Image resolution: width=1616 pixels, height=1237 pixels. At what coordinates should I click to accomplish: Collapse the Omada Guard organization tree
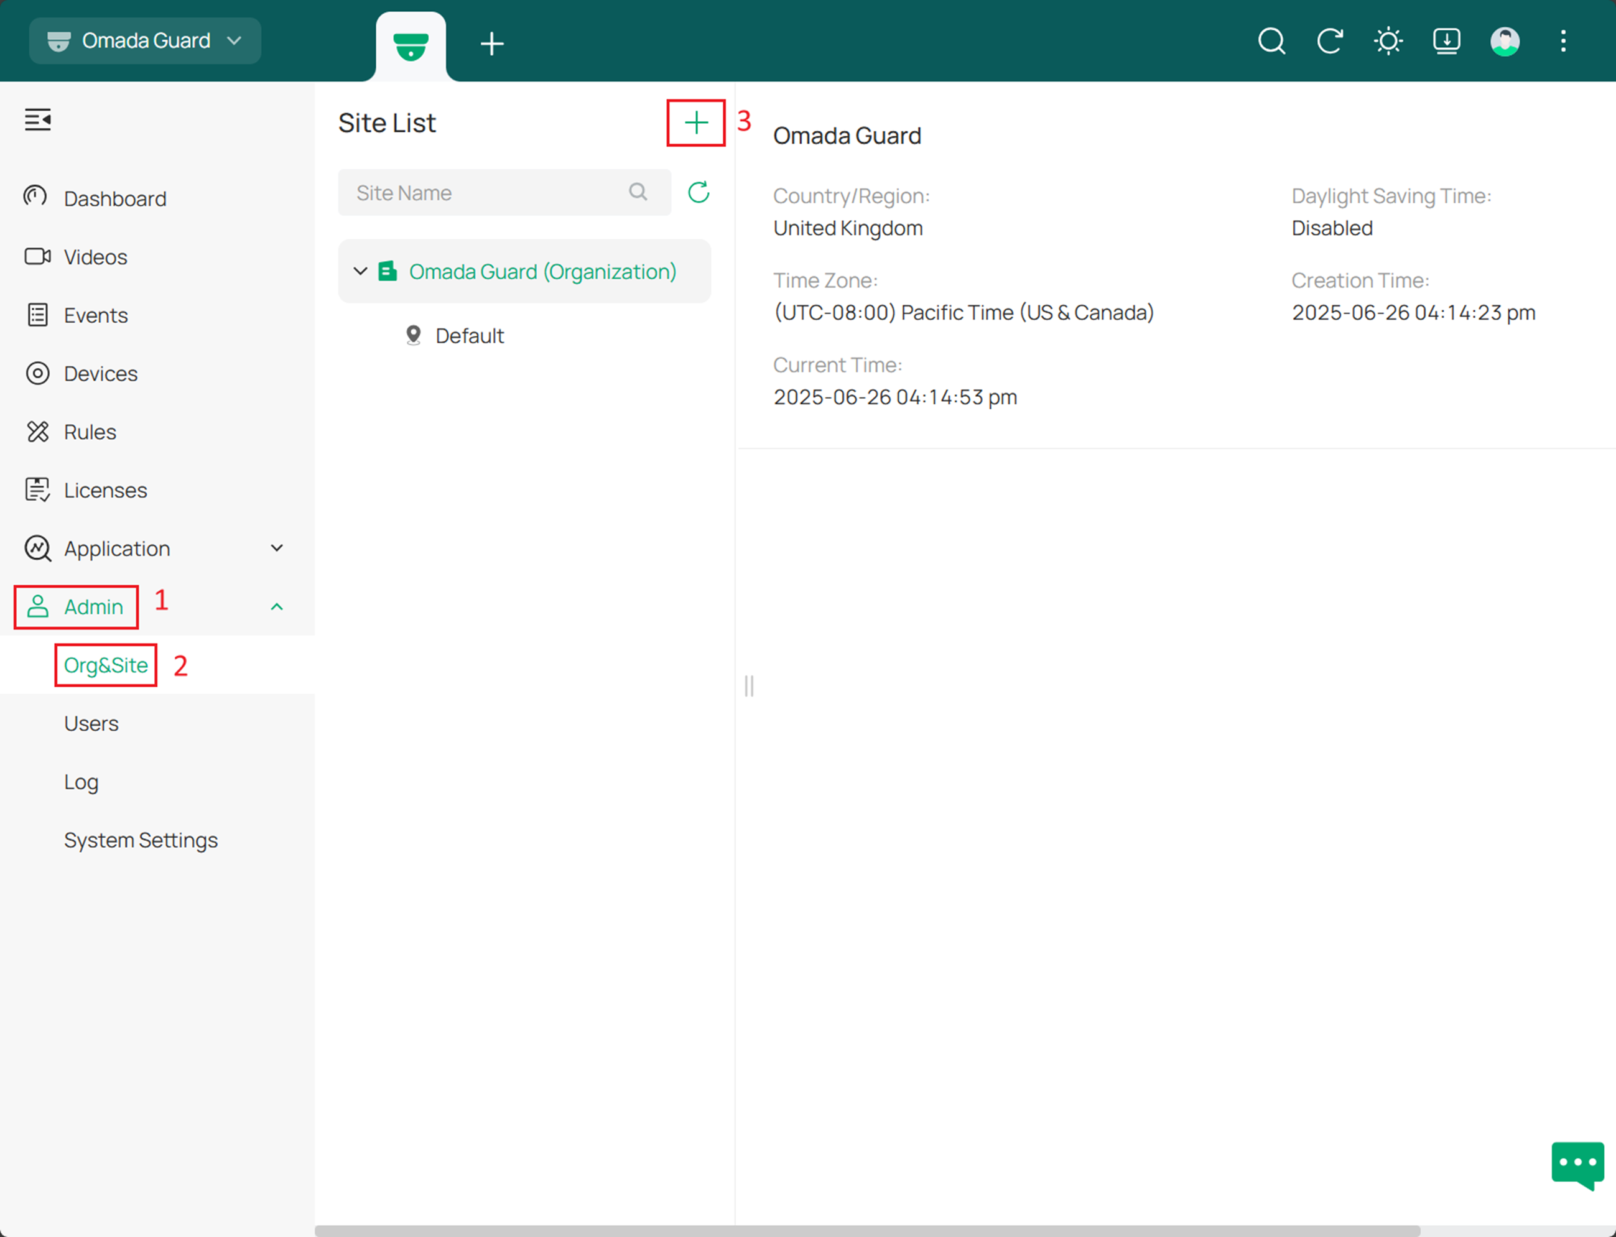(x=360, y=271)
